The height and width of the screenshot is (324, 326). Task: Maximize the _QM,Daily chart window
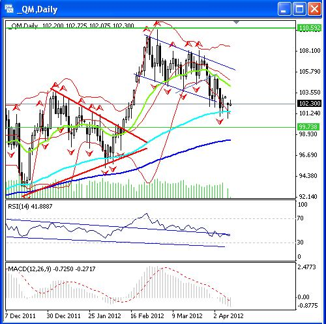tap(299, 9)
